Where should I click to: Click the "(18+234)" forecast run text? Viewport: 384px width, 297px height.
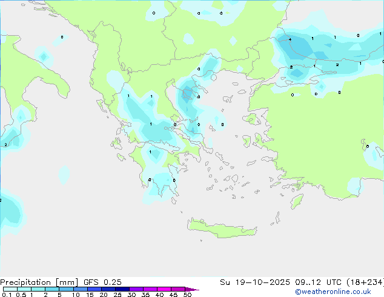click(x=365, y=282)
